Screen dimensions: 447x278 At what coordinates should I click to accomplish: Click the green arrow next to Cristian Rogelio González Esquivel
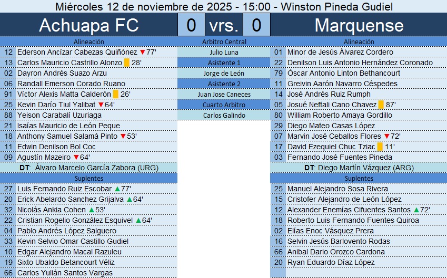click(x=138, y=220)
